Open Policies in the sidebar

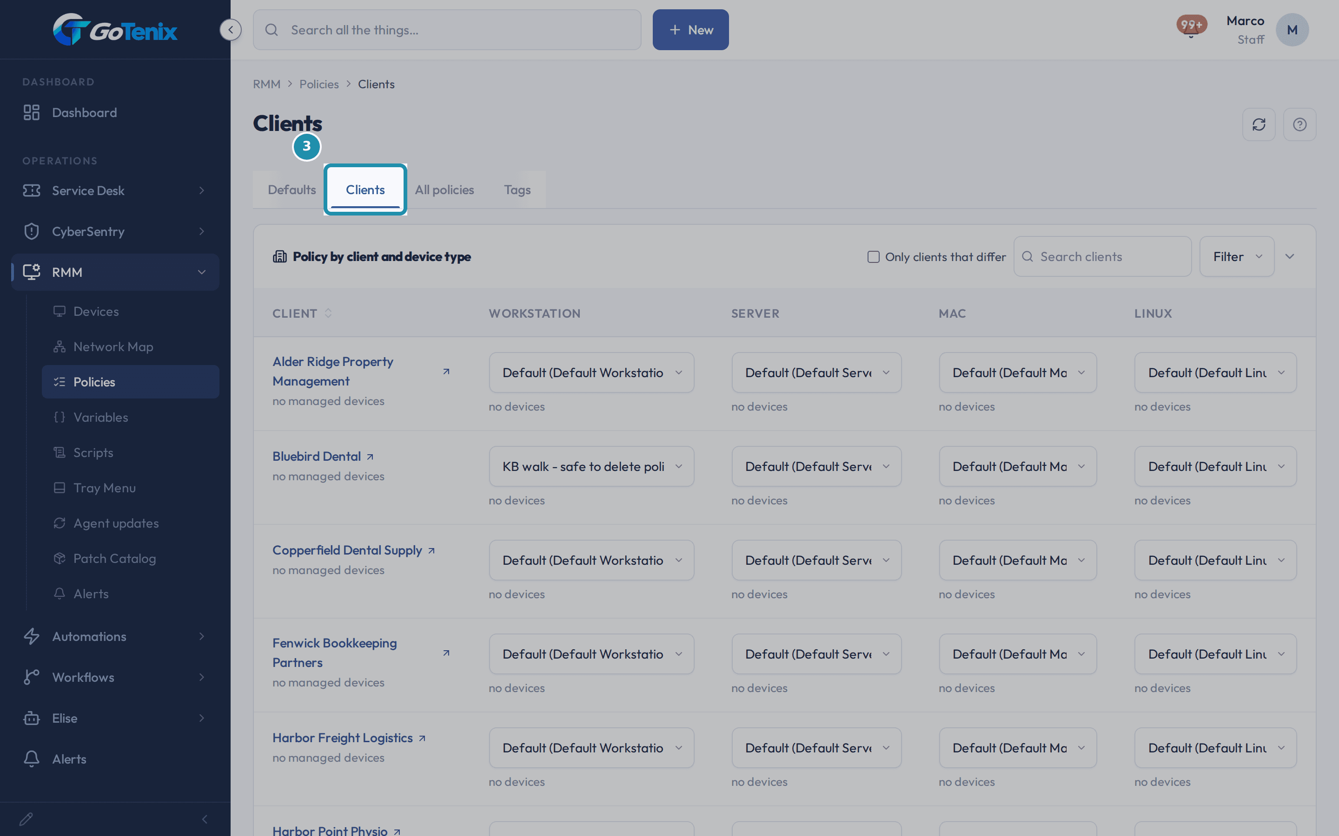[131, 382]
